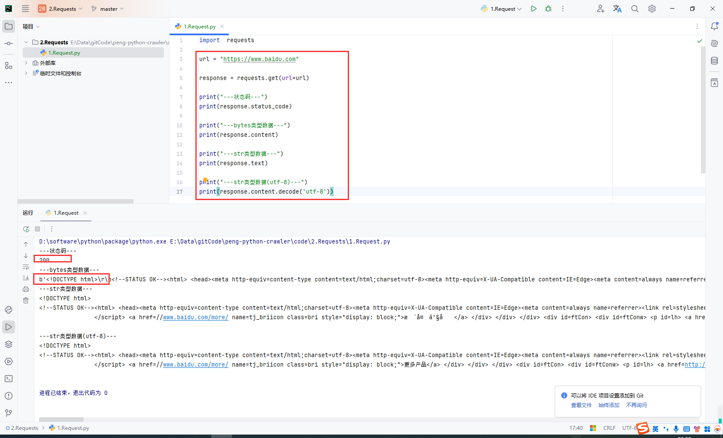Screen dimensions: 723x438
Task: Open IDE settings gear
Action: pyautogui.click(x=652, y=9)
